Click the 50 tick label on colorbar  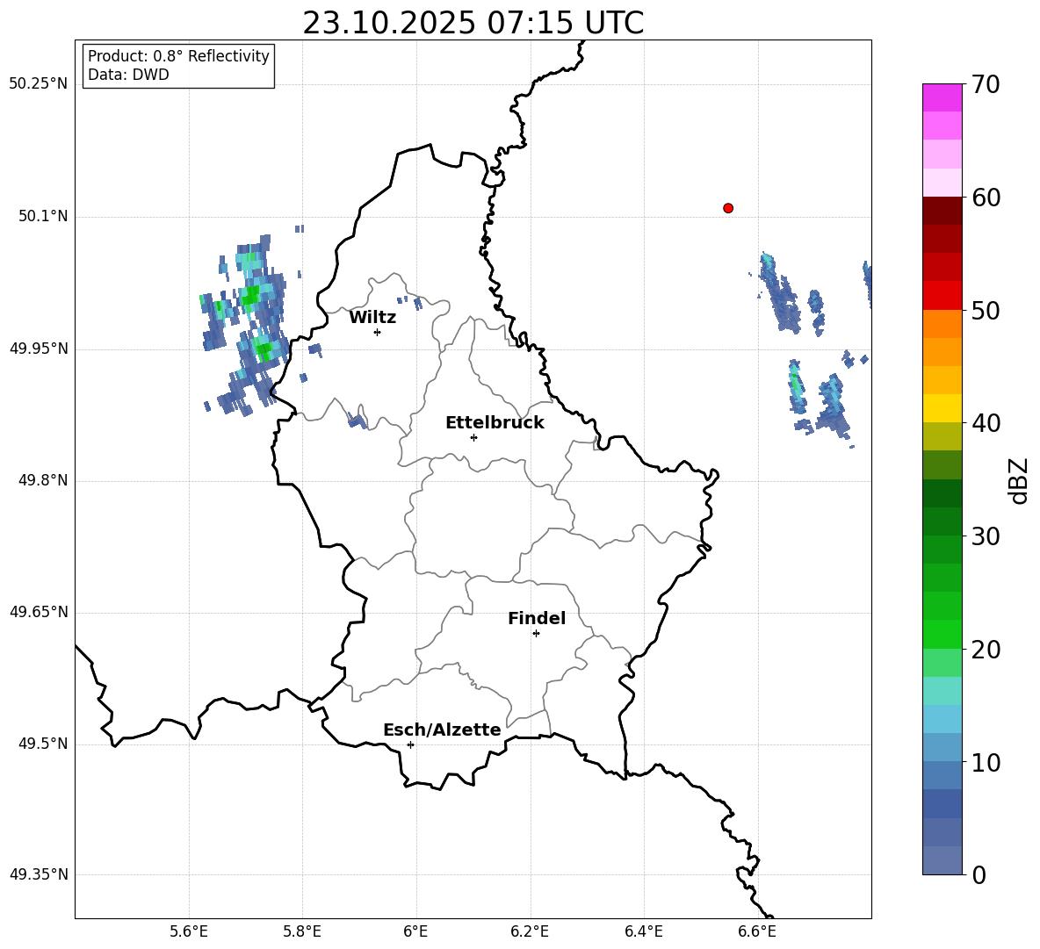click(x=986, y=311)
